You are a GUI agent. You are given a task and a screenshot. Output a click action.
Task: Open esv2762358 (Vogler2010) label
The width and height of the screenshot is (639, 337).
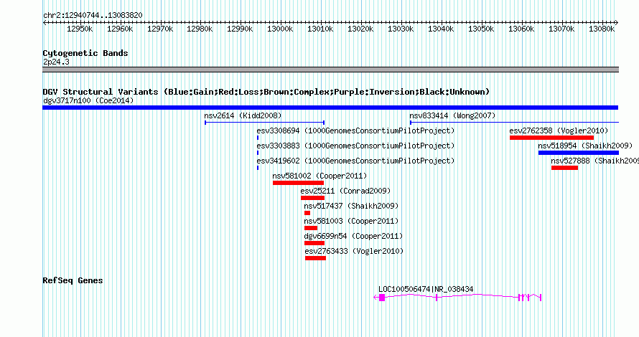click(559, 130)
